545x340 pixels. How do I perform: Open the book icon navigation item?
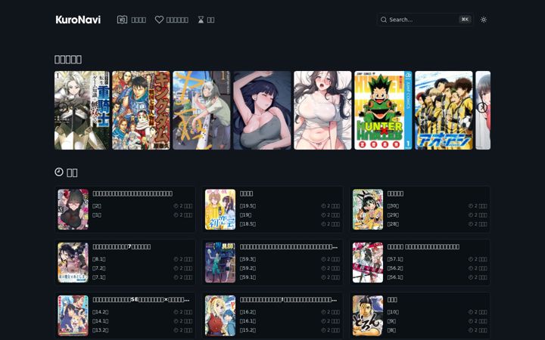pyautogui.click(x=132, y=20)
